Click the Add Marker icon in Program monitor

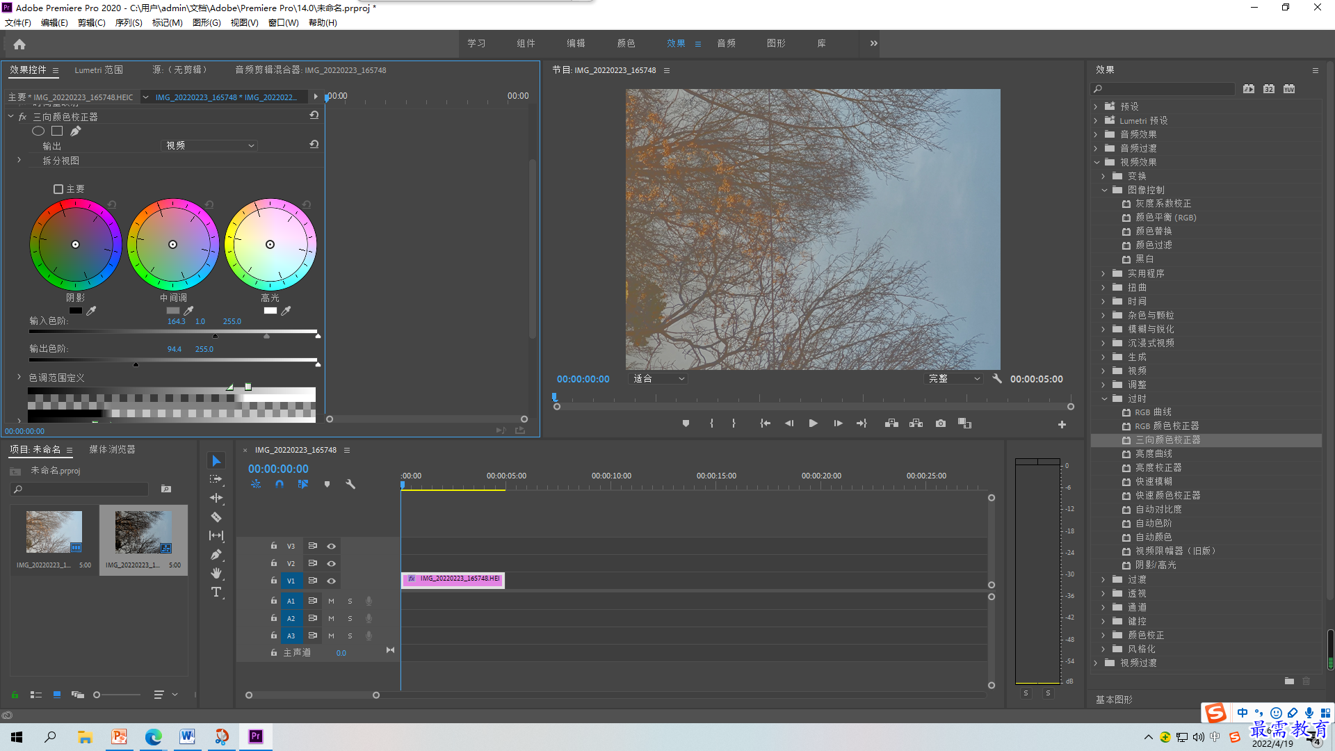click(x=686, y=423)
